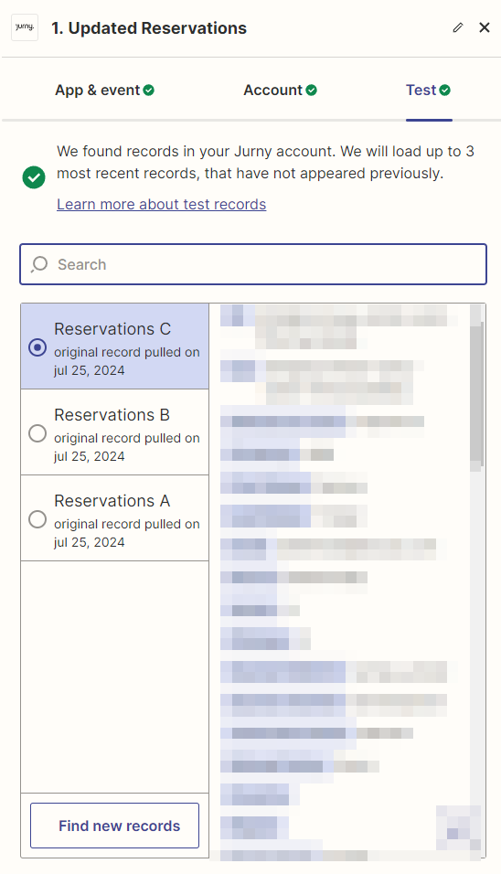
Task: Click the Find new records button
Action: [115, 826]
